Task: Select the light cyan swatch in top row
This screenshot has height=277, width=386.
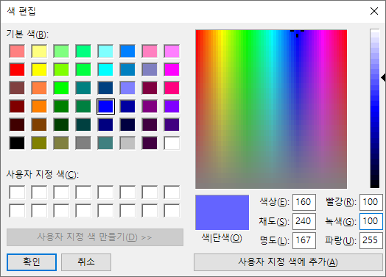Action: (105, 51)
